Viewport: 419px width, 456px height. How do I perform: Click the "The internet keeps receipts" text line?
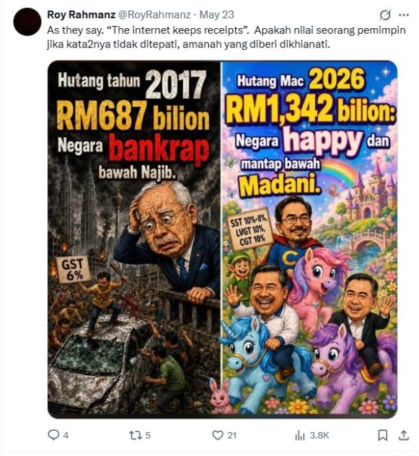tap(226, 30)
